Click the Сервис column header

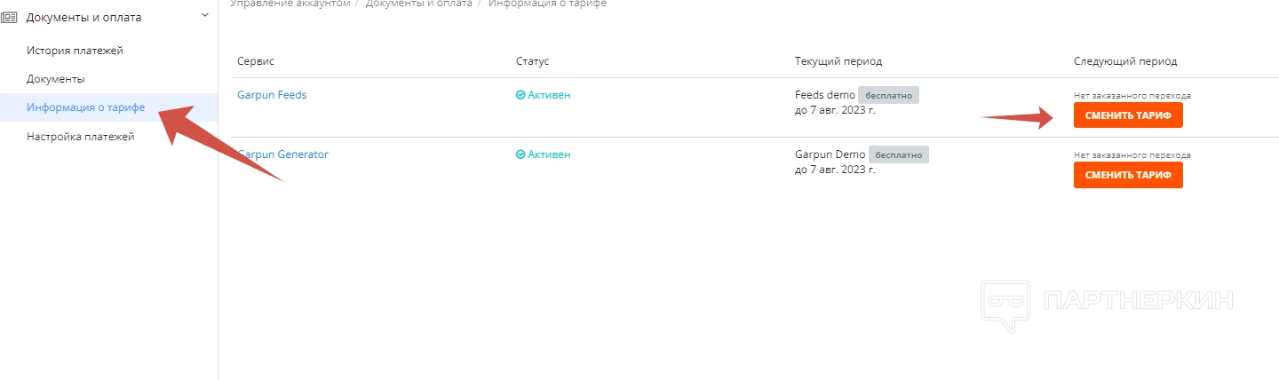click(256, 61)
